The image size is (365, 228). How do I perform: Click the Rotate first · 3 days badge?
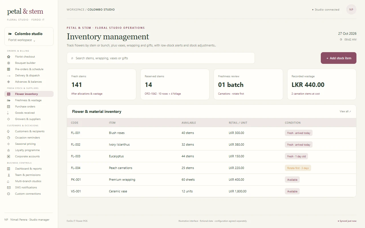coord(298,168)
